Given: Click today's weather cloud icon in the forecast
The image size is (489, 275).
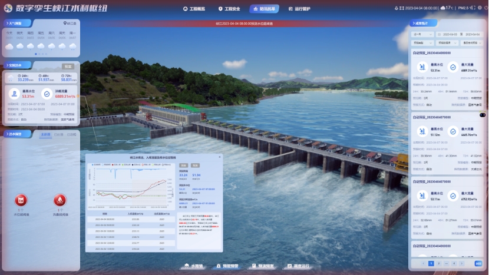Looking at the screenshot, I should [9, 47].
